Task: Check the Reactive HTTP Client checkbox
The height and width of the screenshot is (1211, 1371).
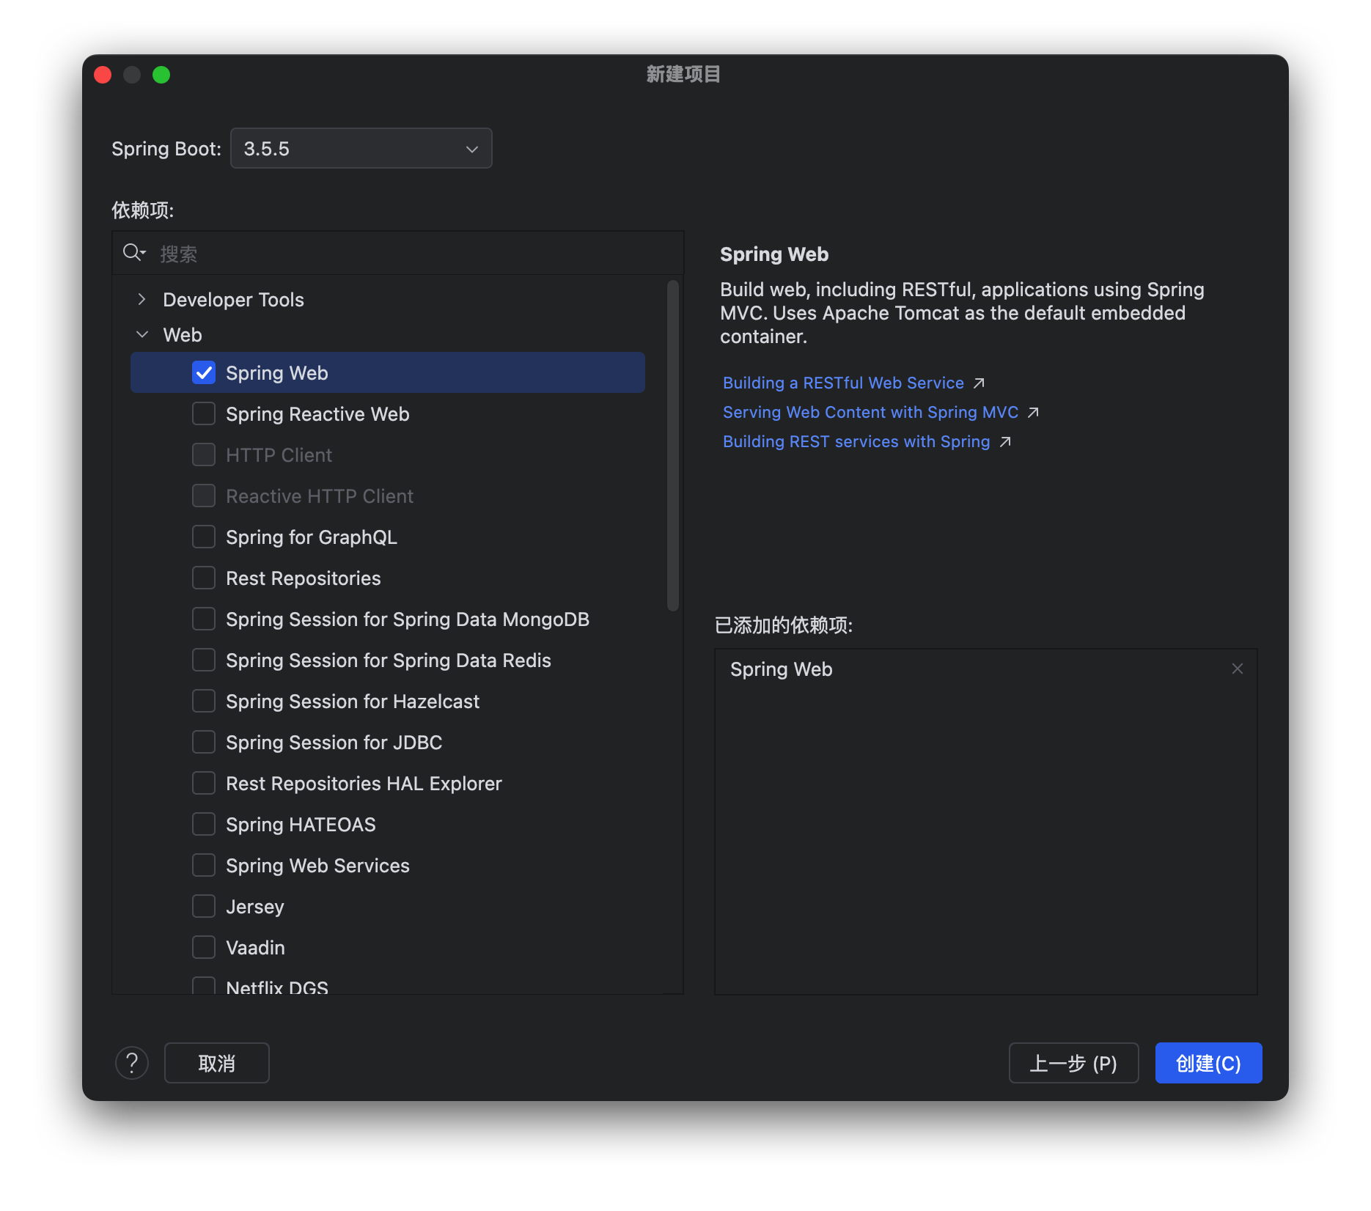Action: [x=204, y=496]
